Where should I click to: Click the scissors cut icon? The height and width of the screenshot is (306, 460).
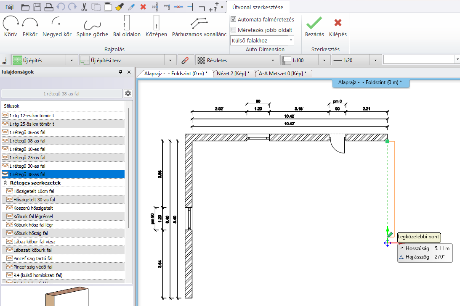tap(84, 7)
